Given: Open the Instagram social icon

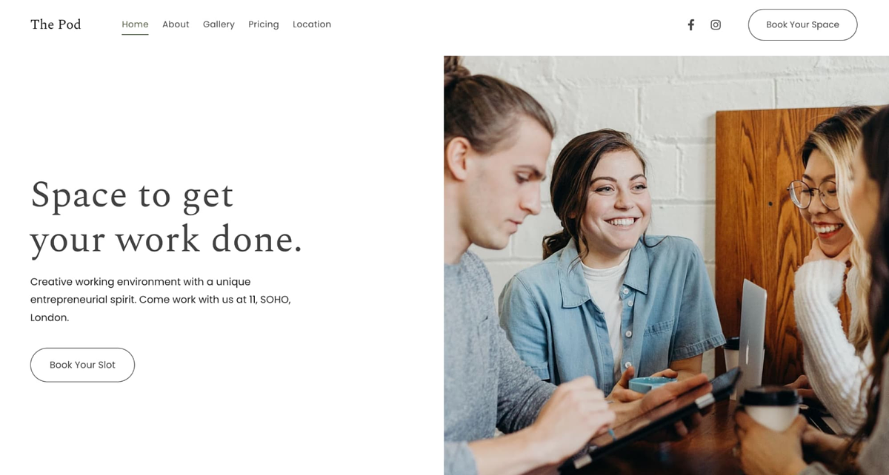Looking at the screenshot, I should coord(716,24).
